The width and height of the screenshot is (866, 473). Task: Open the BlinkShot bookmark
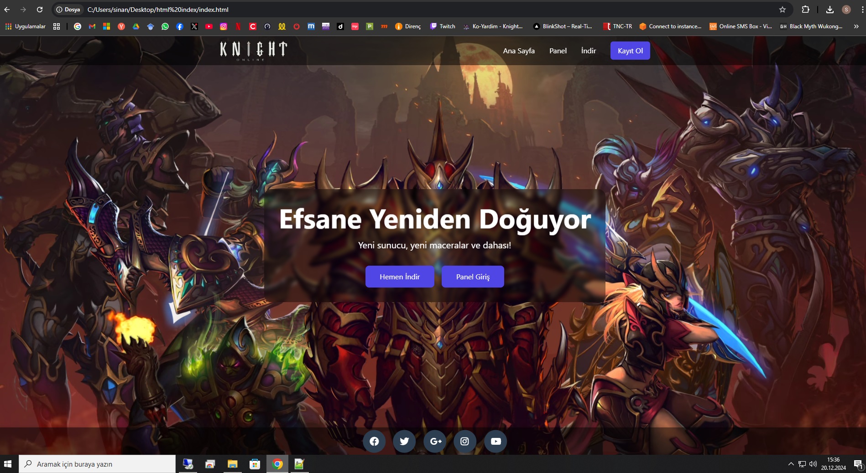(x=563, y=26)
